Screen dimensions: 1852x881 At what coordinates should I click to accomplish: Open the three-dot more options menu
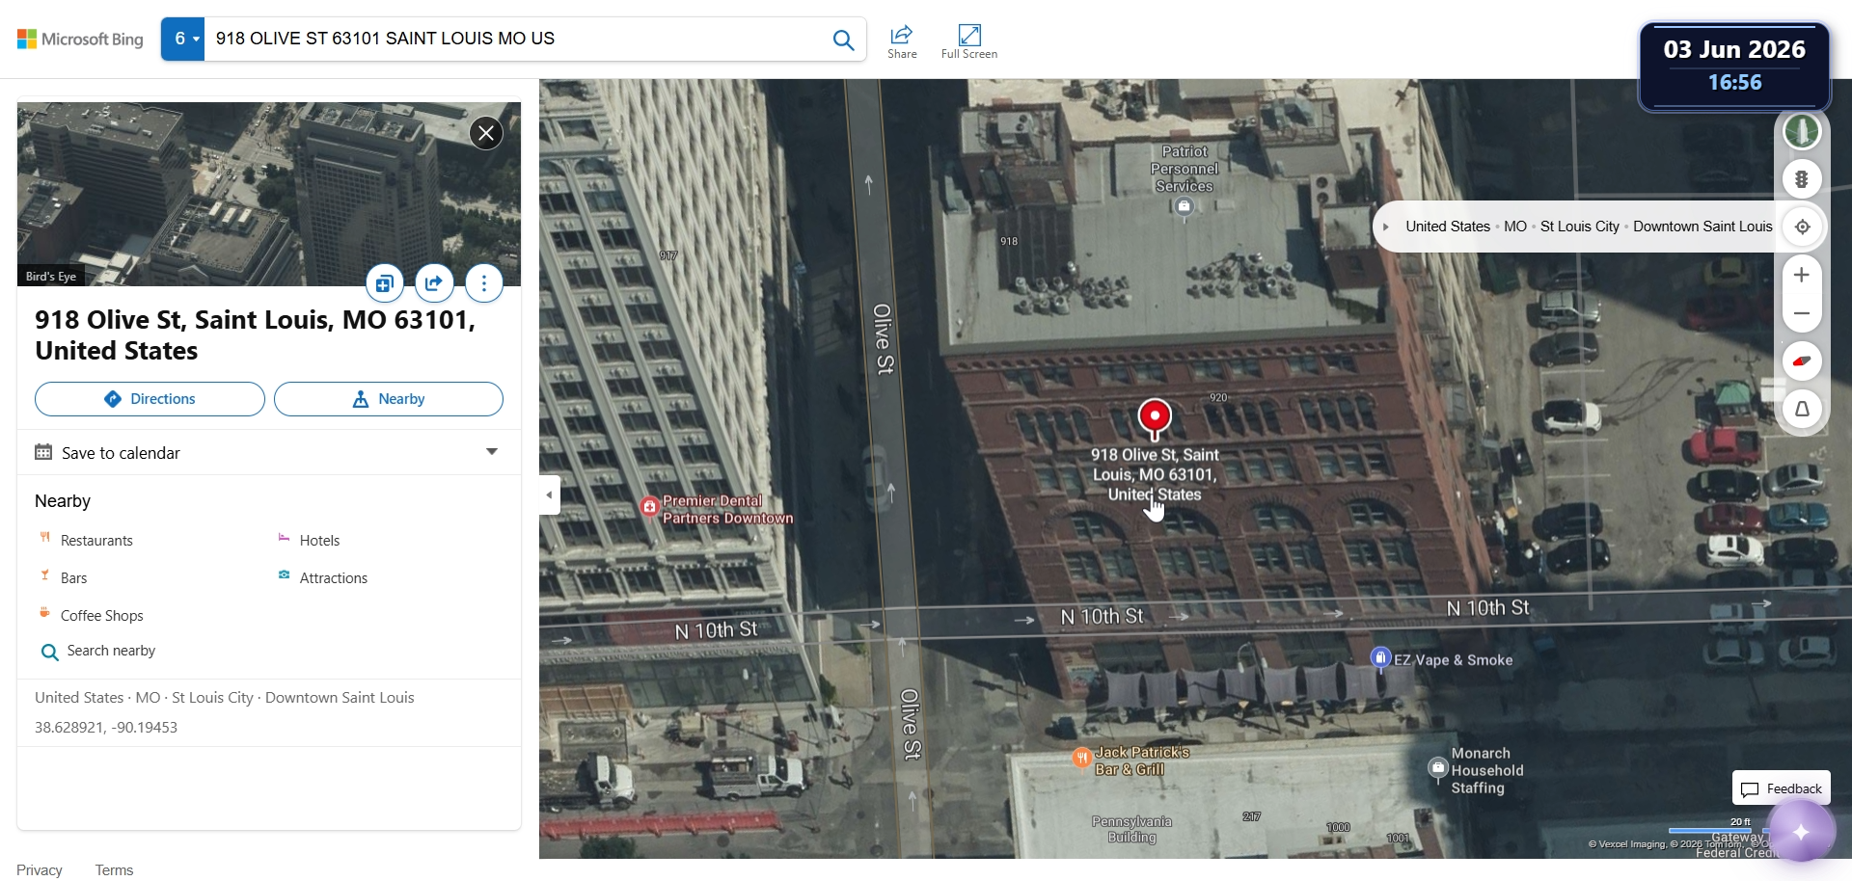coord(484,283)
